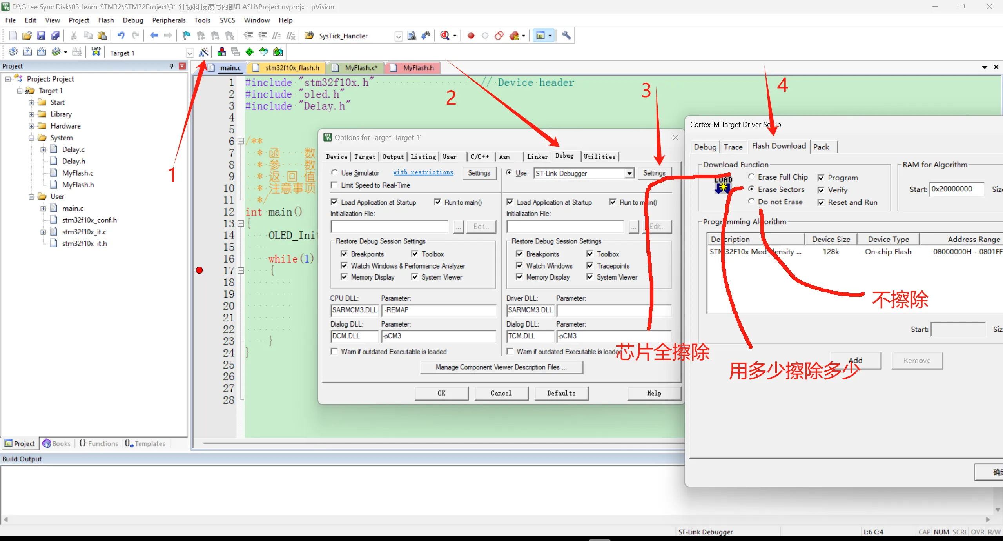Choose the Do not Erase radio button

pos(751,202)
